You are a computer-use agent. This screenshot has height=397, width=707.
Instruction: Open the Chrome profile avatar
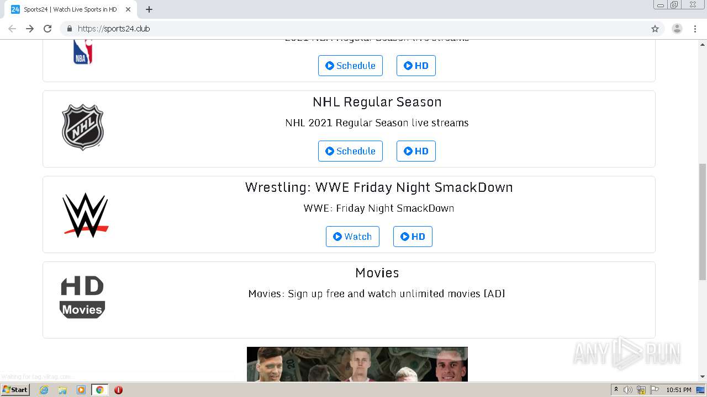click(677, 29)
